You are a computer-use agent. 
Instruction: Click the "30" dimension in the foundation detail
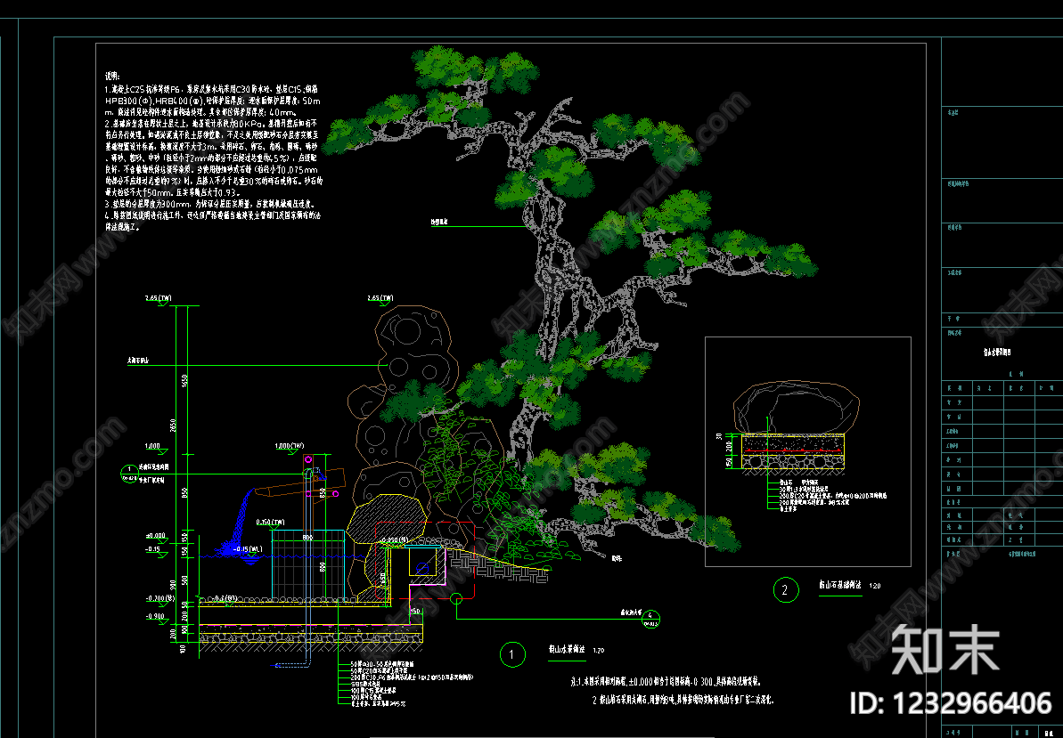[719, 437]
